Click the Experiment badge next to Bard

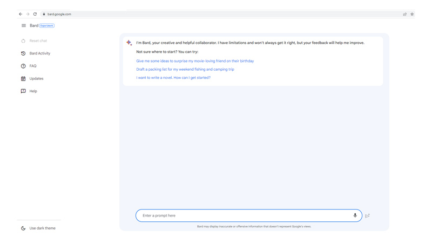point(47,25)
